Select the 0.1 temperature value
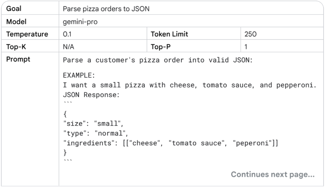 tap(67, 34)
